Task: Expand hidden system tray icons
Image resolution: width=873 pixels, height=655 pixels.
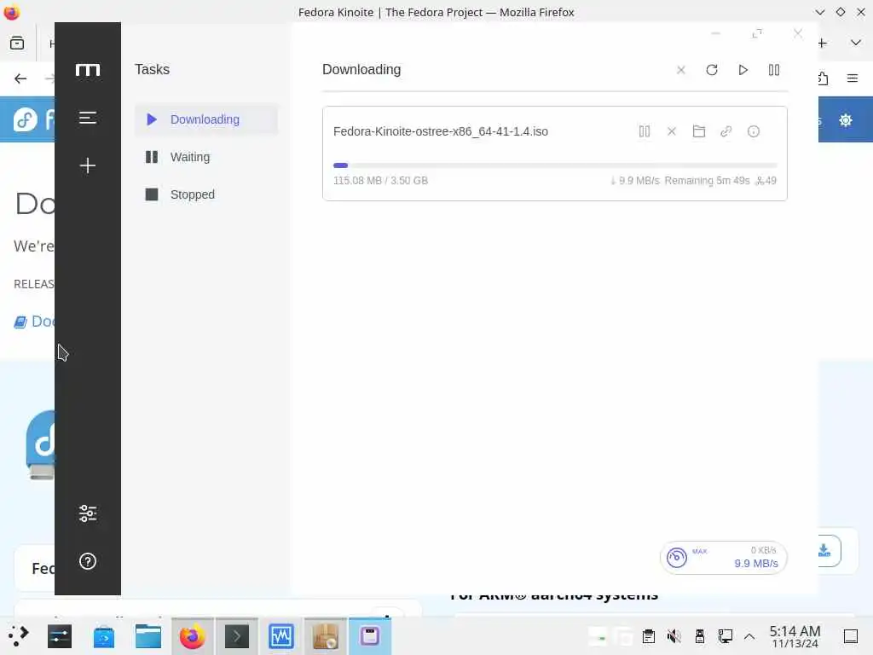Action: [x=749, y=636]
